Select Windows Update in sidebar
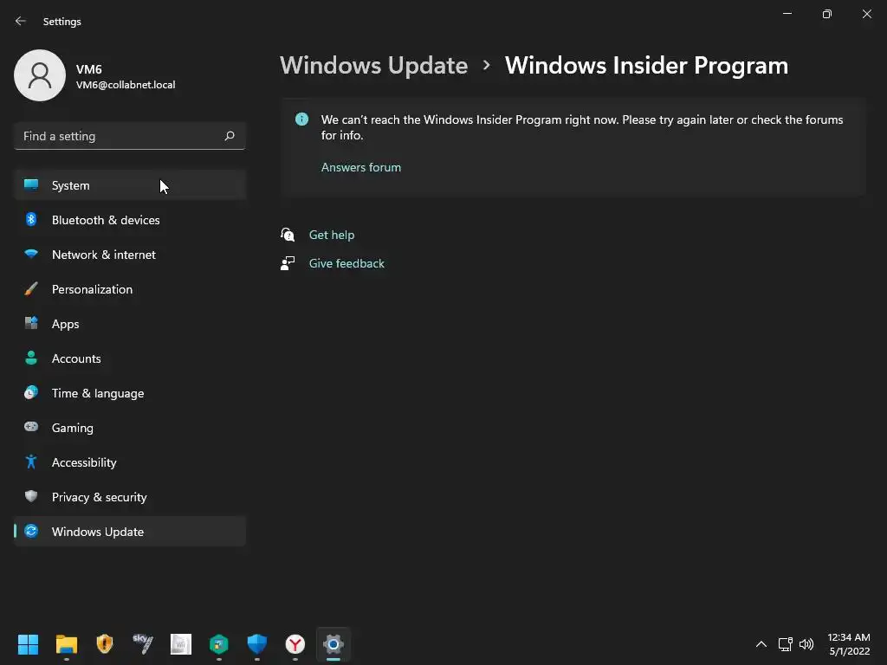 tap(130, 532)
